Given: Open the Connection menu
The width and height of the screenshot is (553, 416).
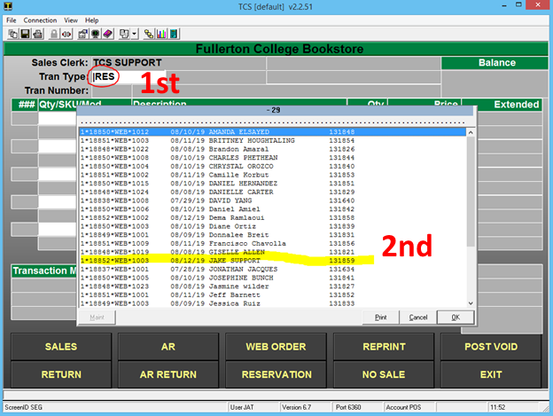Looking at the screenshot, I should pyautogui.click(x=40, y=20).
